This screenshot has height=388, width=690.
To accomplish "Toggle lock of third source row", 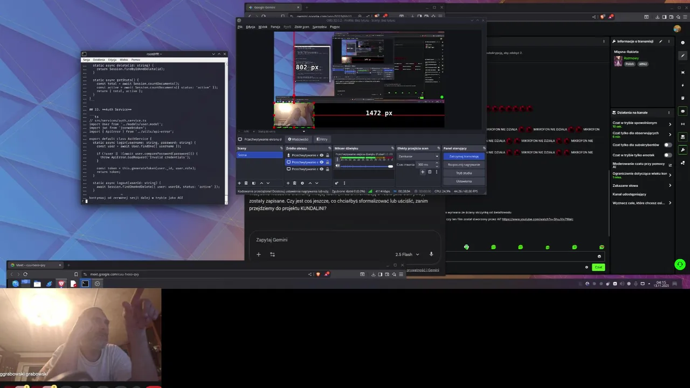I will [x=327, y=169].
